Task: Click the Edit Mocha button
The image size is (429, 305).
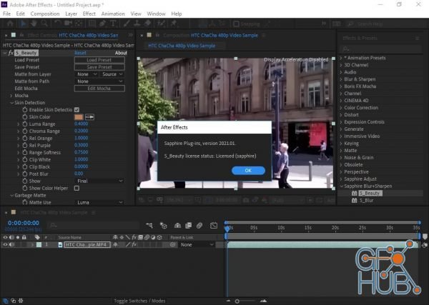Action: point(99,89)
